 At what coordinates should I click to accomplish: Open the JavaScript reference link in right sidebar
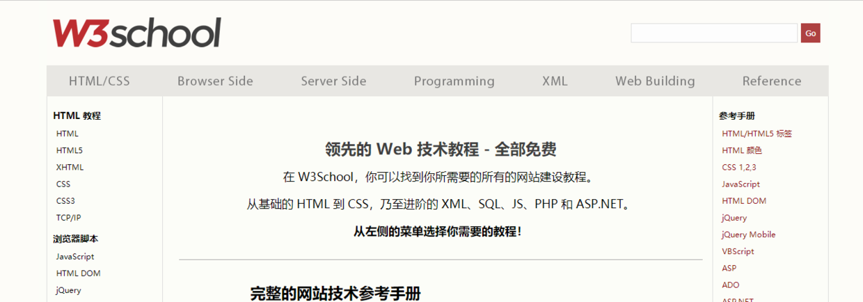pos(741,184)
